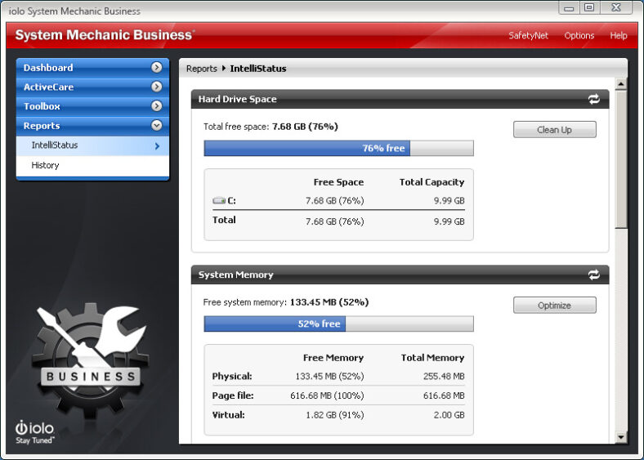The width and height of the screenshot is (644, 460).
Task: Maximize the System Mechanic window
Action: [x=589, y=8]
